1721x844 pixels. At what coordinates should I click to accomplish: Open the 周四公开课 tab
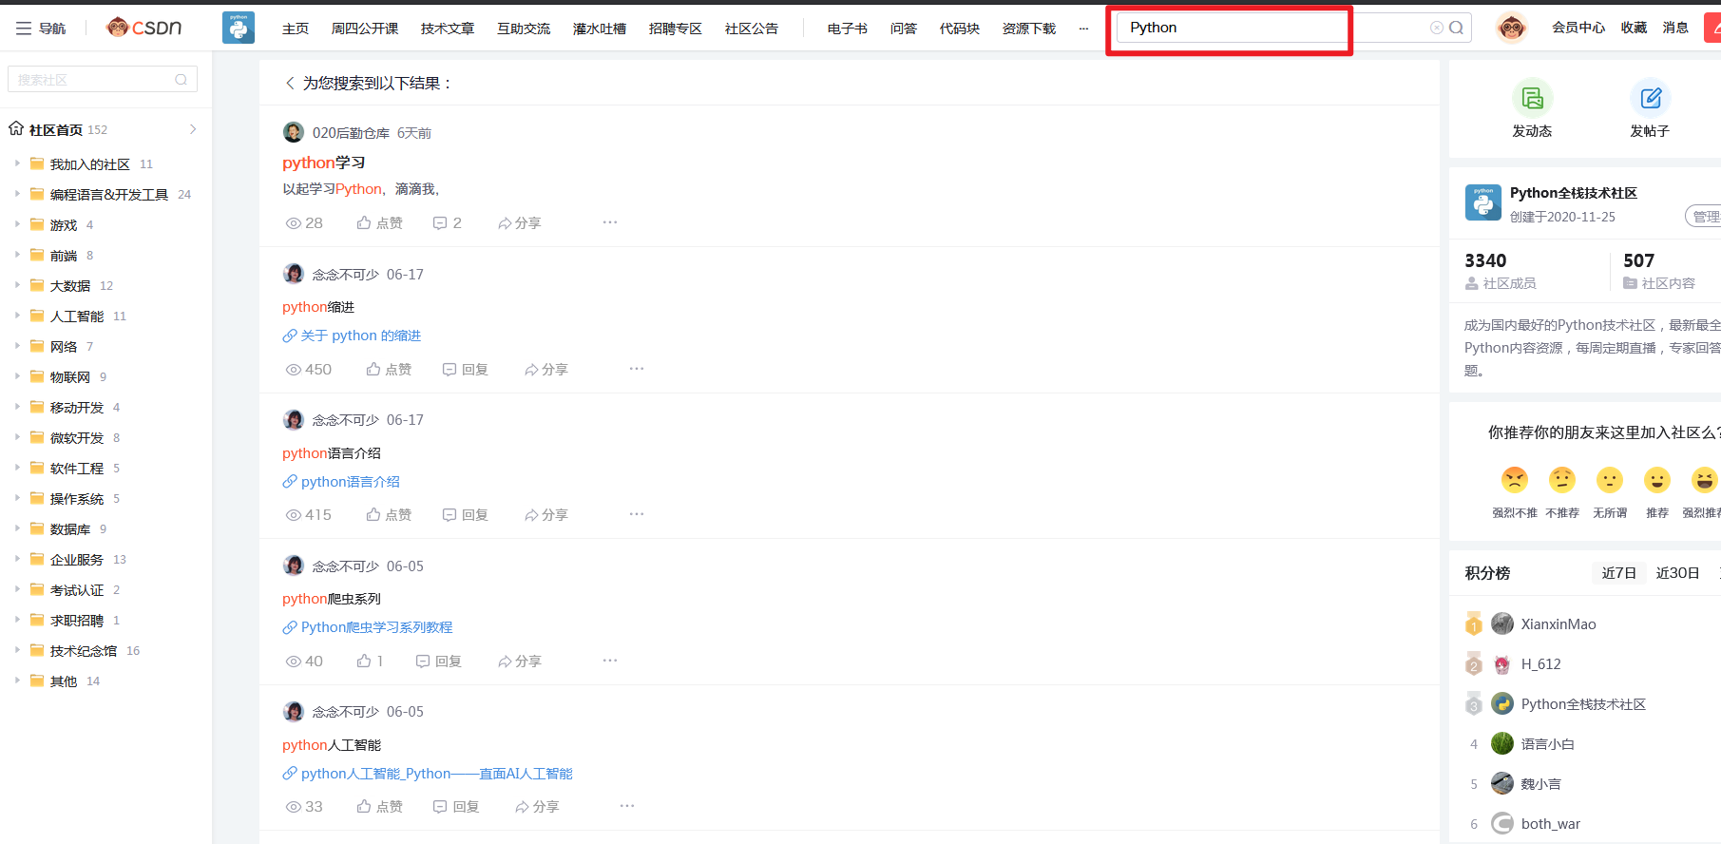coord(365,29)
